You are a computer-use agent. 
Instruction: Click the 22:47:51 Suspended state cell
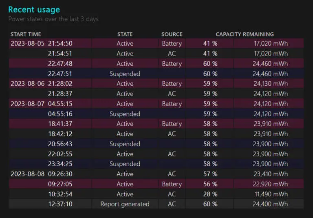click(125, 73)
